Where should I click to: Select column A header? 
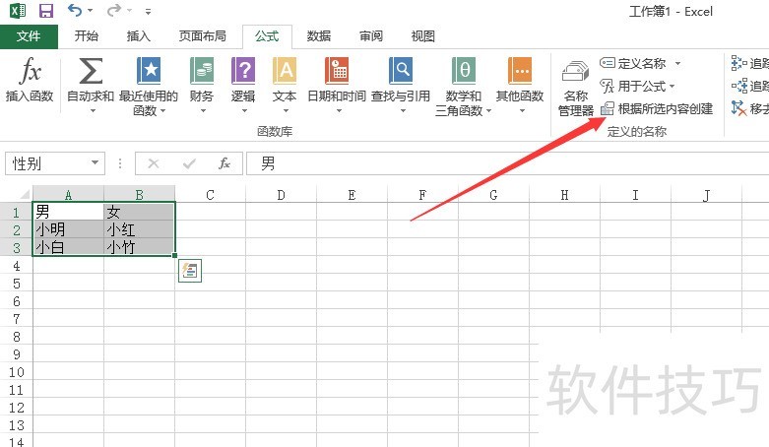click(x=69, y=194)
